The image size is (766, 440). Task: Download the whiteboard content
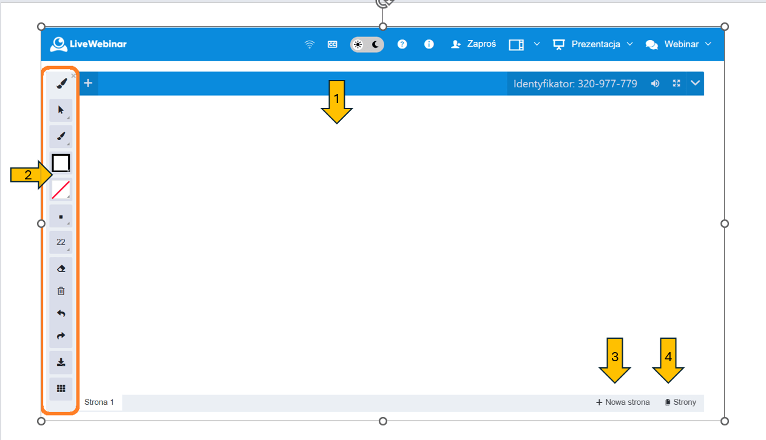click(x=61, y=362)
